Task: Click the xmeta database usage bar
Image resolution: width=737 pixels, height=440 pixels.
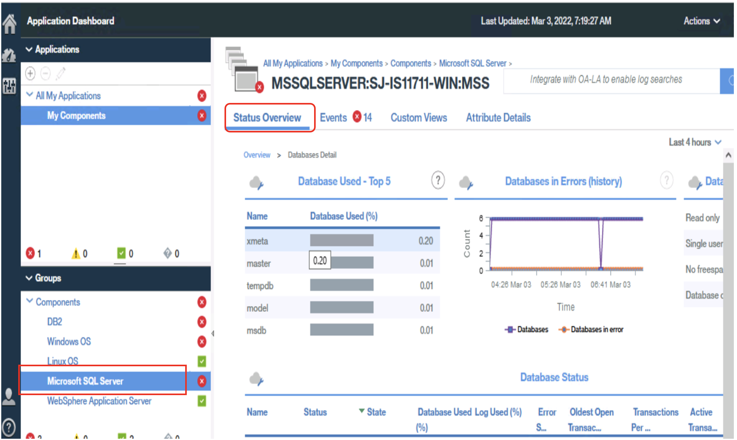Action: 342,240
